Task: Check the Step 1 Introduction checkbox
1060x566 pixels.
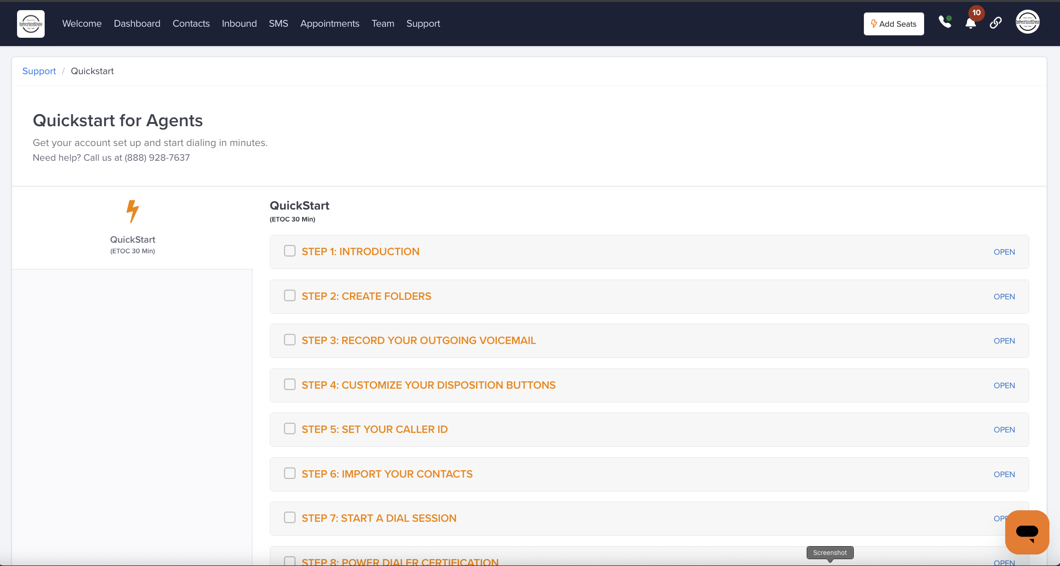Action: 290,251
